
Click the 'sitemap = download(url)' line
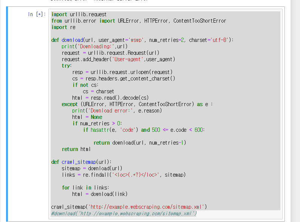pyautogui.click(x=92, y=168)
